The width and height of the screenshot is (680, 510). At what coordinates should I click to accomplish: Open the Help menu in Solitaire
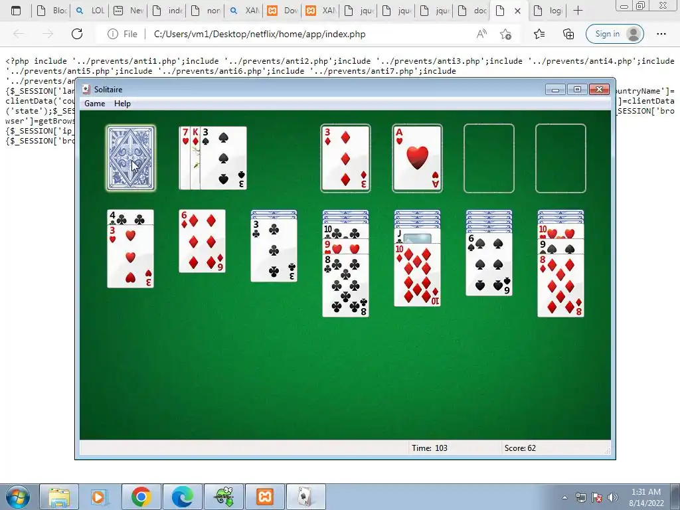pos(122,103)
